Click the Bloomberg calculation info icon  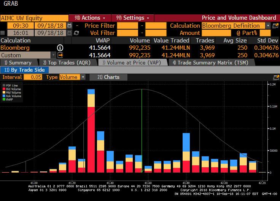[x=60, y=48]
